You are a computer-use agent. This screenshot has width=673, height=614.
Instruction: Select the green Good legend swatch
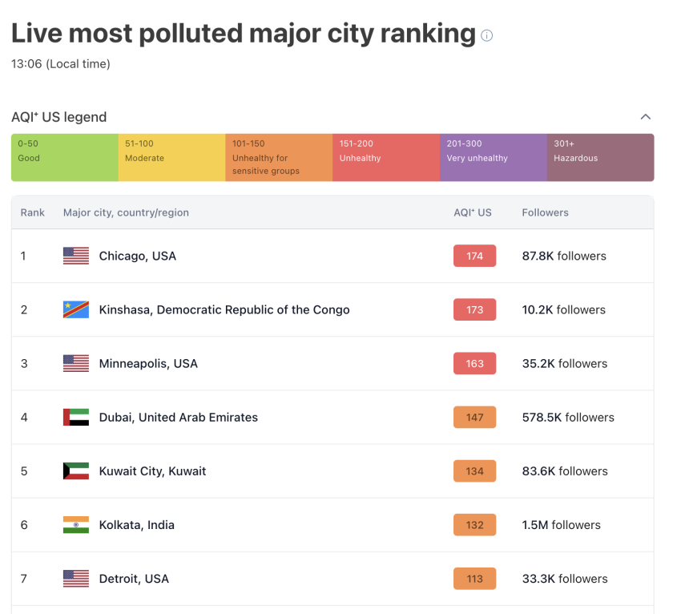[x=64, y=157]
